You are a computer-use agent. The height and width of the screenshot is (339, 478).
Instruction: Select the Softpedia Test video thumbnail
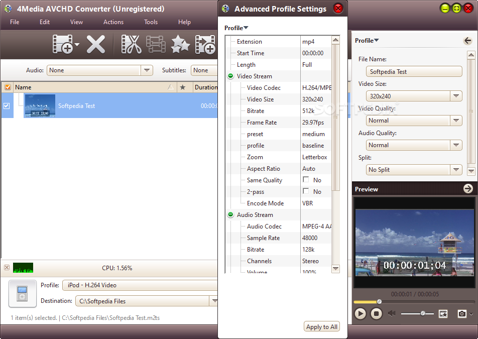click(40, 106)
